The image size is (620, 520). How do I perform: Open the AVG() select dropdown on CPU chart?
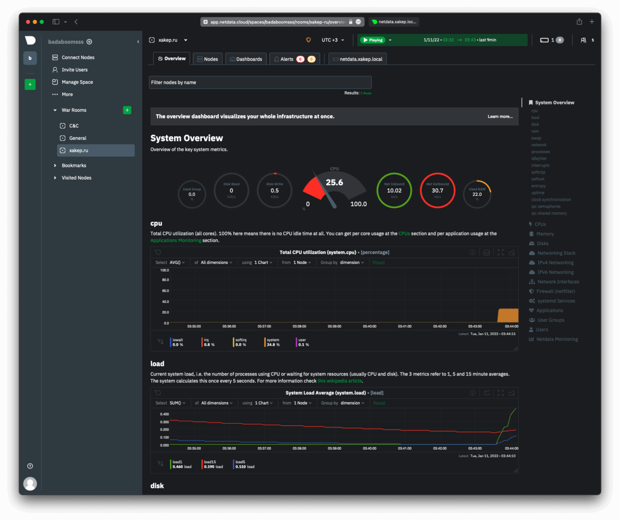point(177,262)
